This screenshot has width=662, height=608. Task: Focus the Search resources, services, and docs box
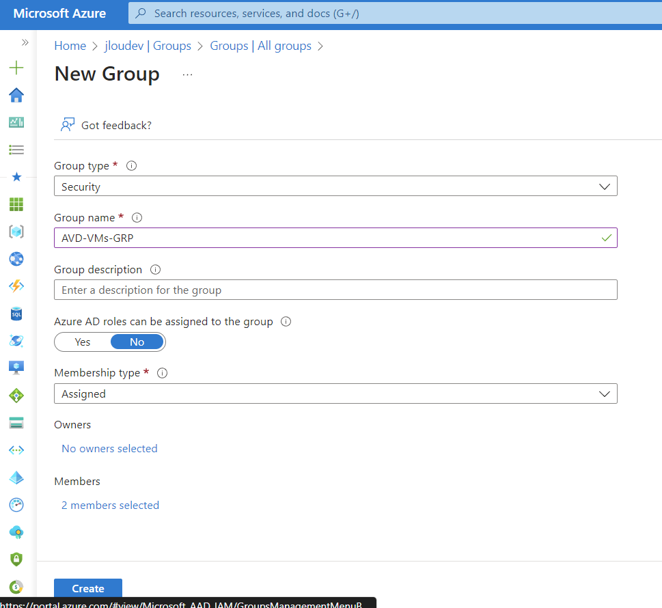point(395,13)
